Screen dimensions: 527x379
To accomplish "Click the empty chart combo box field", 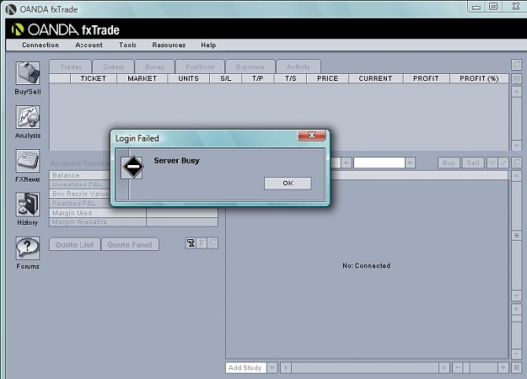I will 379,163.
